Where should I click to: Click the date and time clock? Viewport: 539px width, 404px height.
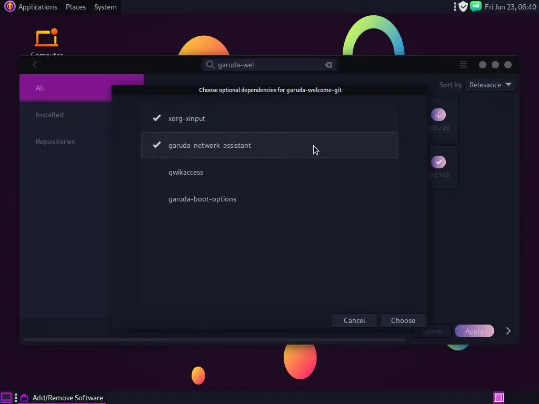(510, 7)
